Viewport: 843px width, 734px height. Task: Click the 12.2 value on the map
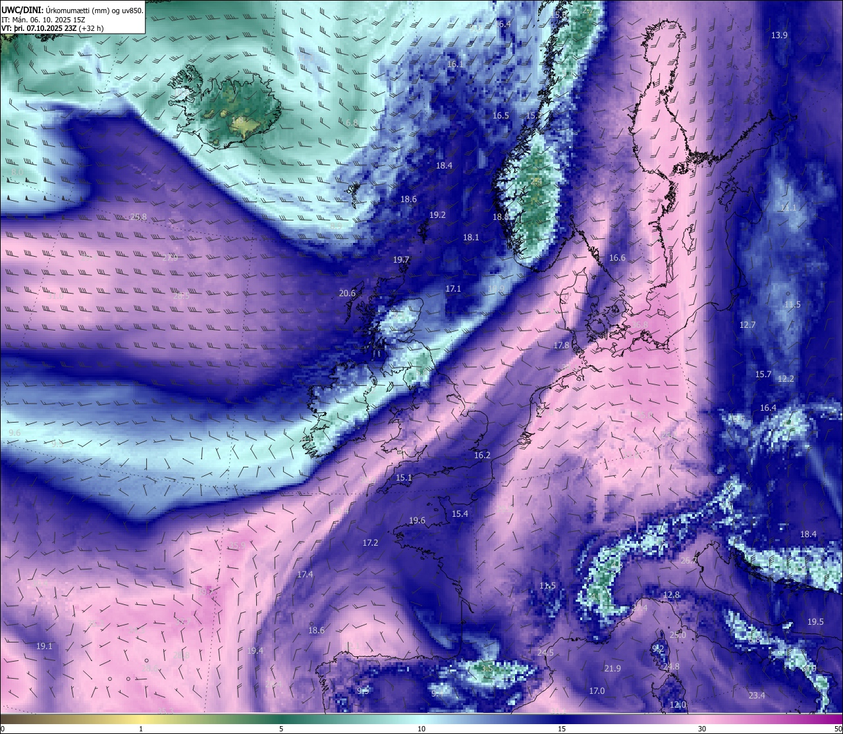786,379
